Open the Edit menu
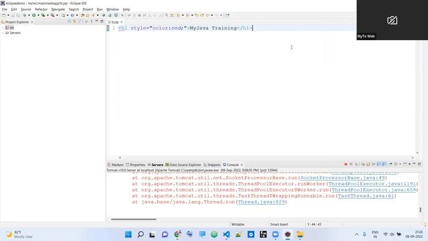428x241 pixels. (14, 9)
